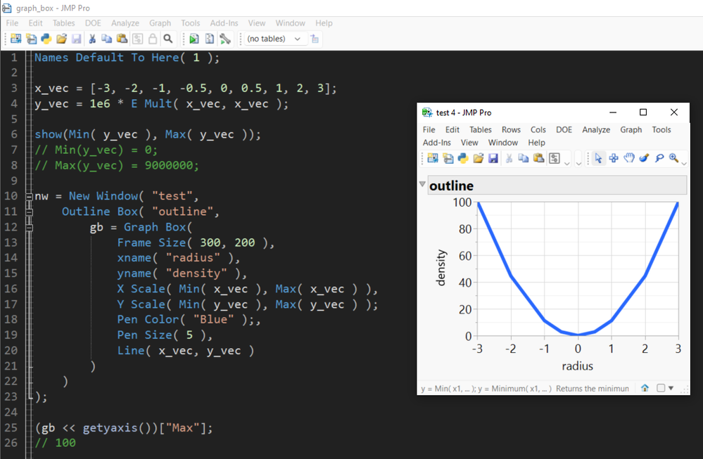Open dropdown arrow beside status bar checkbox
This screenshot has height=459, width=703.
tap(671, 388)
